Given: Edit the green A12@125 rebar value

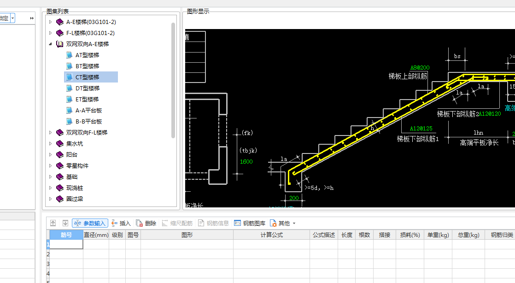Looking at the screenshot, I should tap(421, 129).
